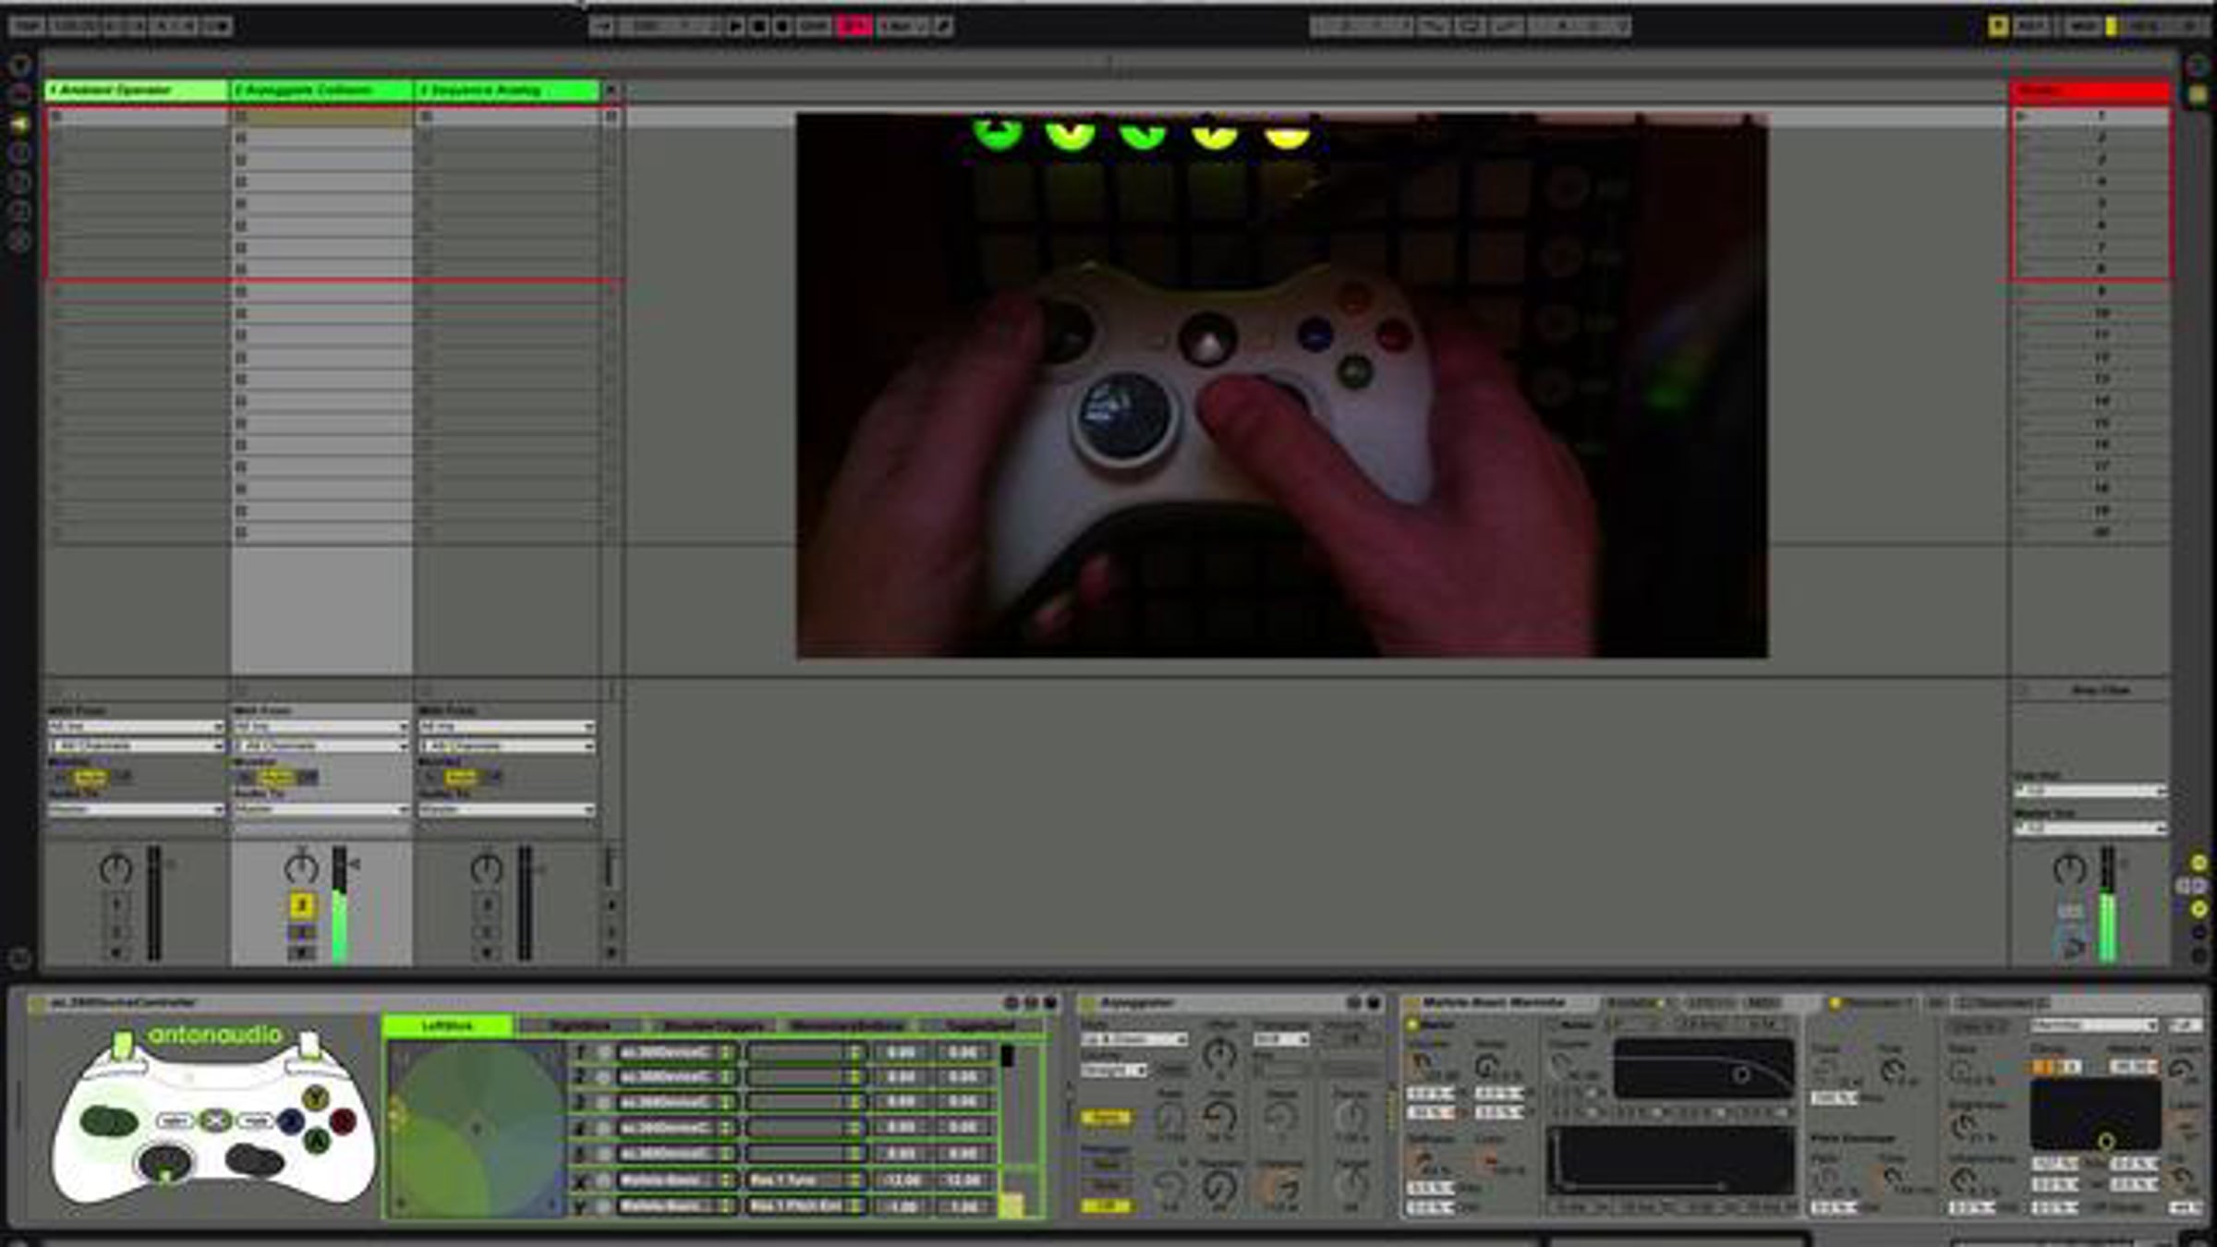The image size is (2217, 1247).
Task: Click the Y button on controller graphic
Action: tap(316, 1098)
